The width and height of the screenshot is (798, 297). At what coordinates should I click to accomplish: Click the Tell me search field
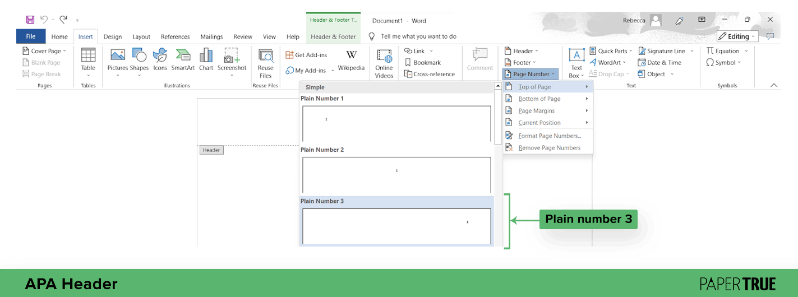click(418, 36)
